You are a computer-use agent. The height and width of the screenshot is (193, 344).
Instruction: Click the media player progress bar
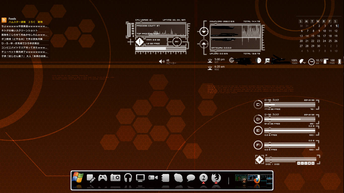(291, 159)
